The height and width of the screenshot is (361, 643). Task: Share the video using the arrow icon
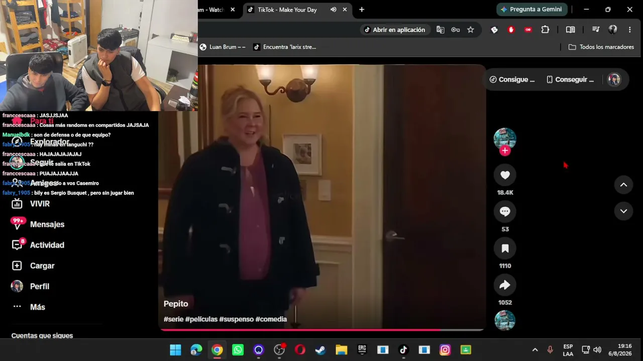pyautogui.click(x=505, y=285)
